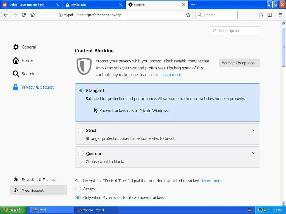Select the Custom content blocking option

pos(81,154)
